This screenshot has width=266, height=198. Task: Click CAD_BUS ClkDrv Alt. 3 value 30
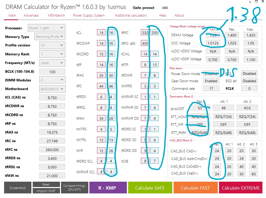click(253, 151)
